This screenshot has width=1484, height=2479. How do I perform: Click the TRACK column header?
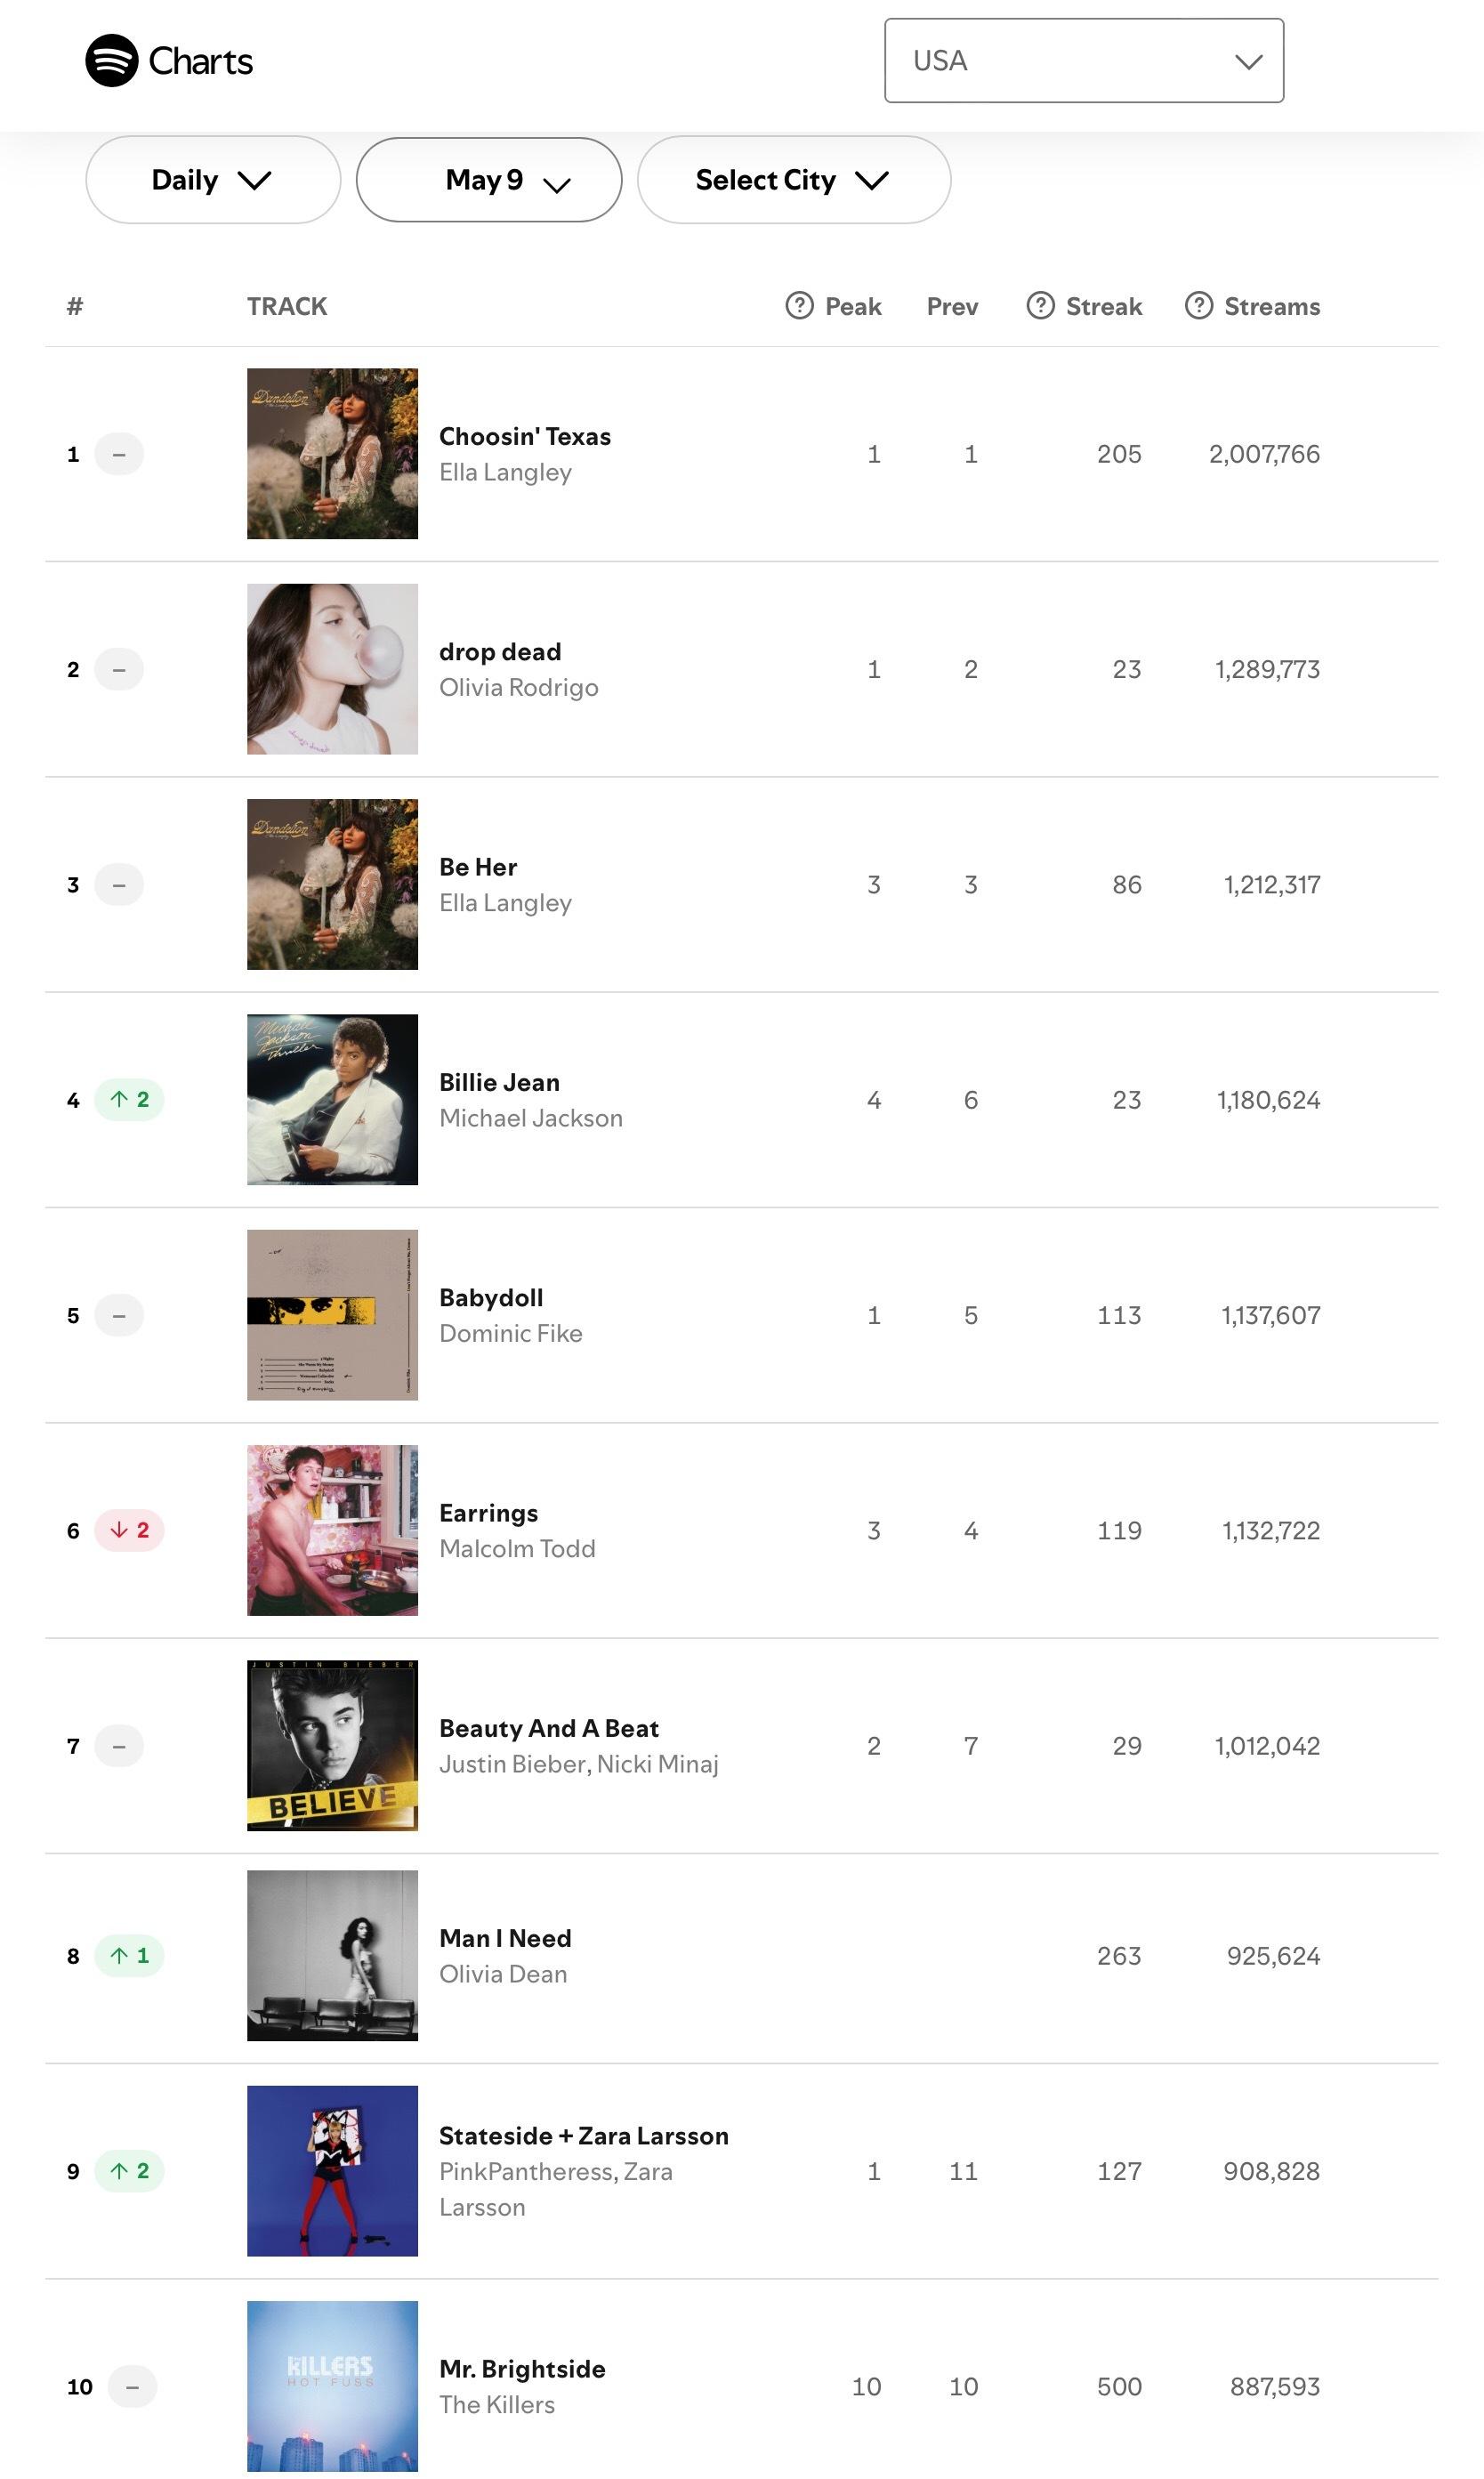coord(287,306)
